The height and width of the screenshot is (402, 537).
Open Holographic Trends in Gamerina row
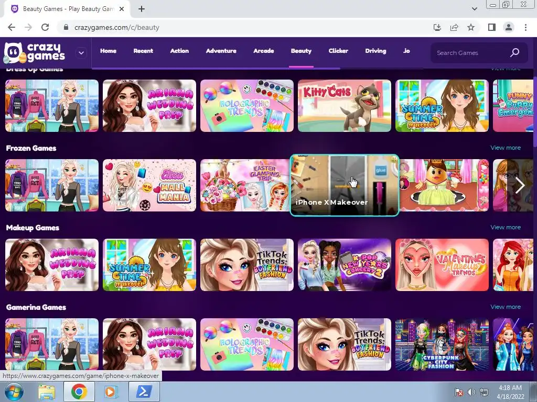pos(247,344)
